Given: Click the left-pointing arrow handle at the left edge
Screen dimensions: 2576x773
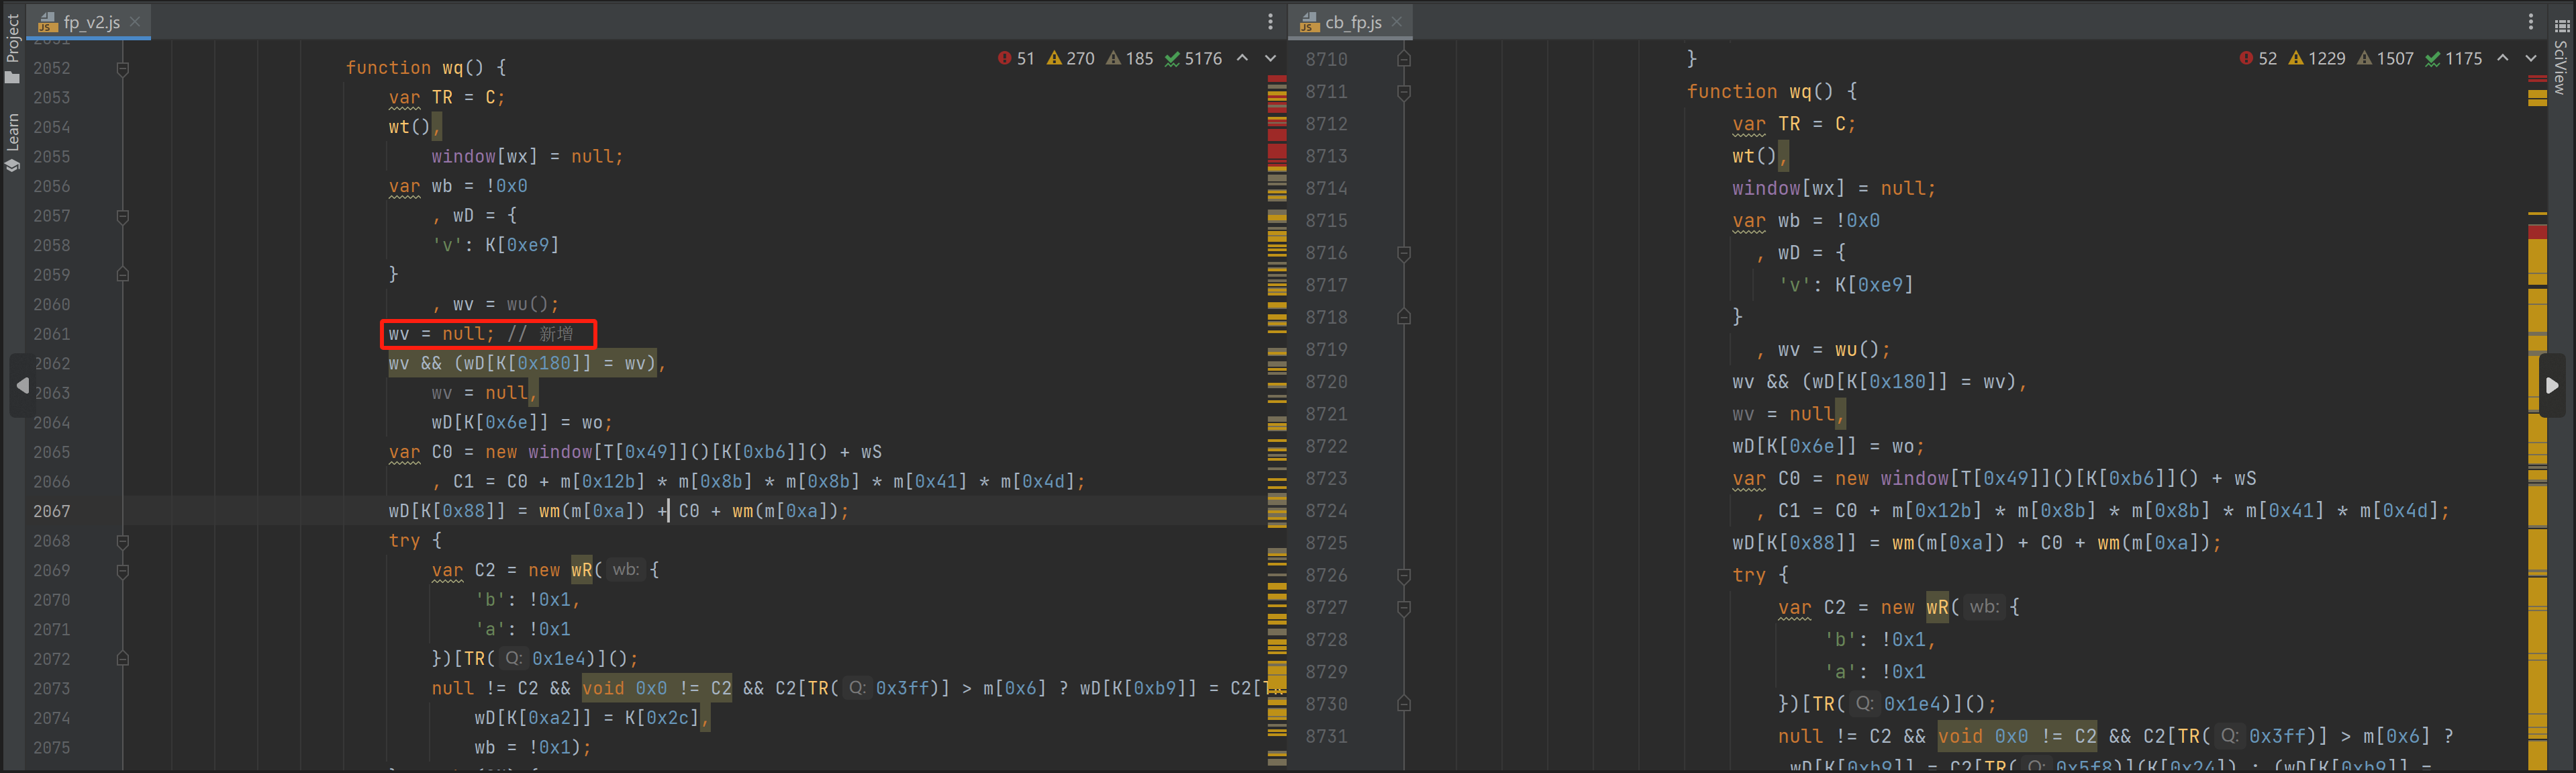Looking at the screenshot, I should point(21,385).
